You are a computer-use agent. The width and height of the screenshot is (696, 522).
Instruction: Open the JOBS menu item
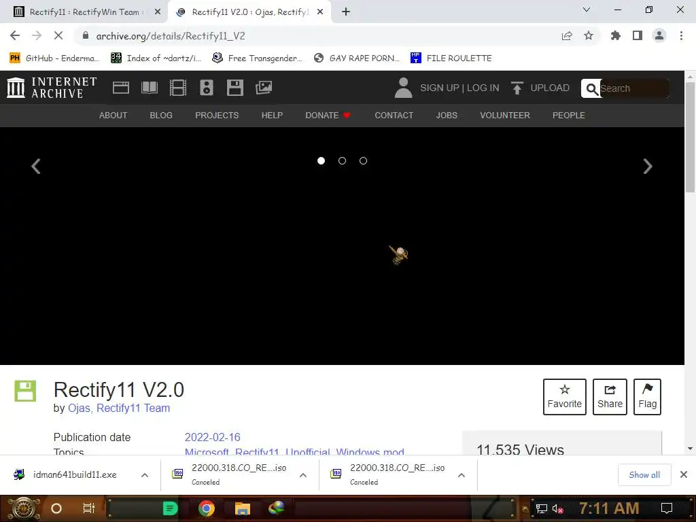447,116
